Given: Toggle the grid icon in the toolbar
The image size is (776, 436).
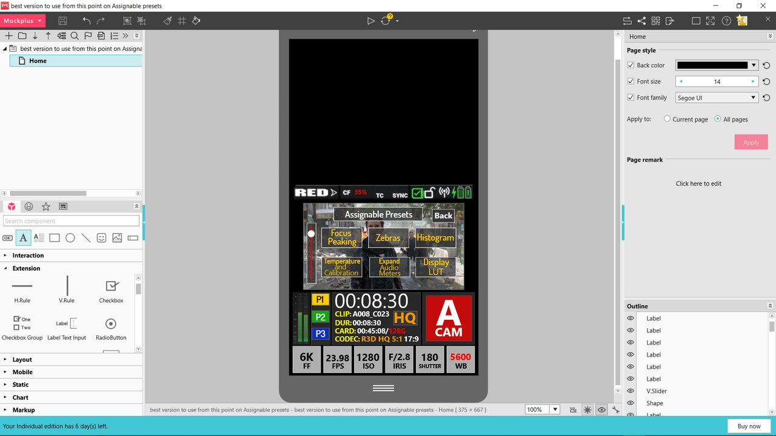Looking at the screenshot, I should pyautogui.click(x=182, y=21).
